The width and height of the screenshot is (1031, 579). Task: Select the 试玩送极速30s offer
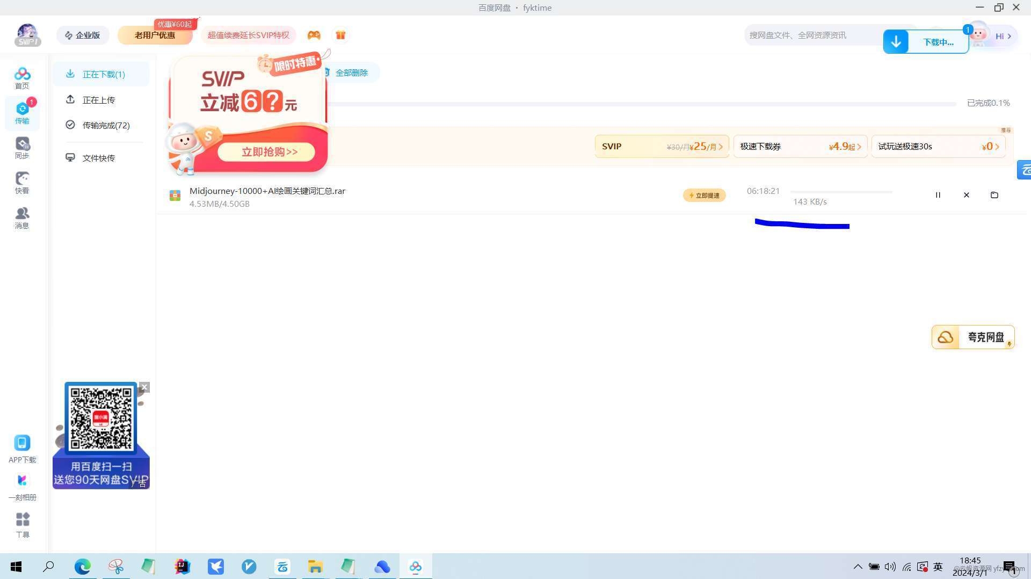[938, 146]
